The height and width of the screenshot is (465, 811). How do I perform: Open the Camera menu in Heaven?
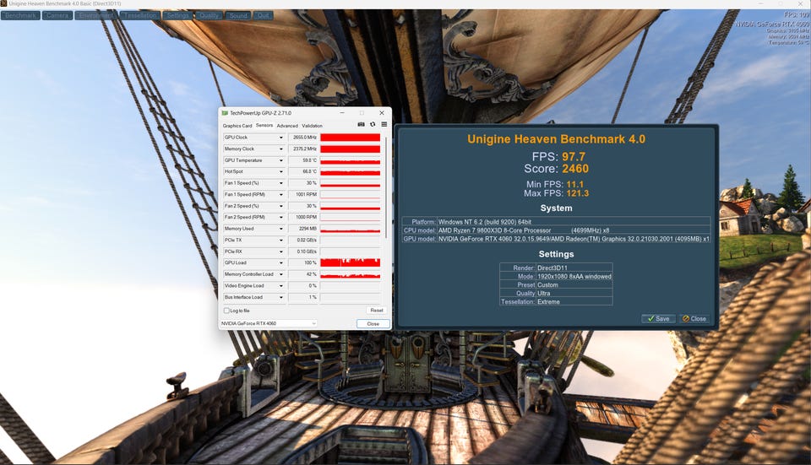(x=57, y=15)
